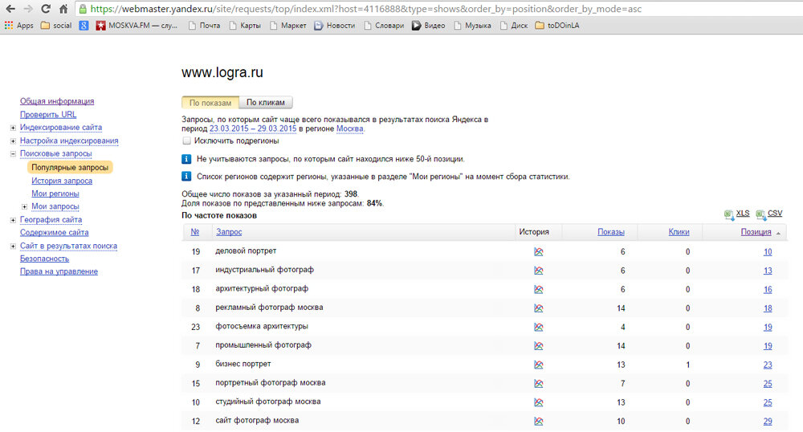Open history chart for индустриальный фотограф
Viewport: 803px width, 432px height.
coord(538,271)
